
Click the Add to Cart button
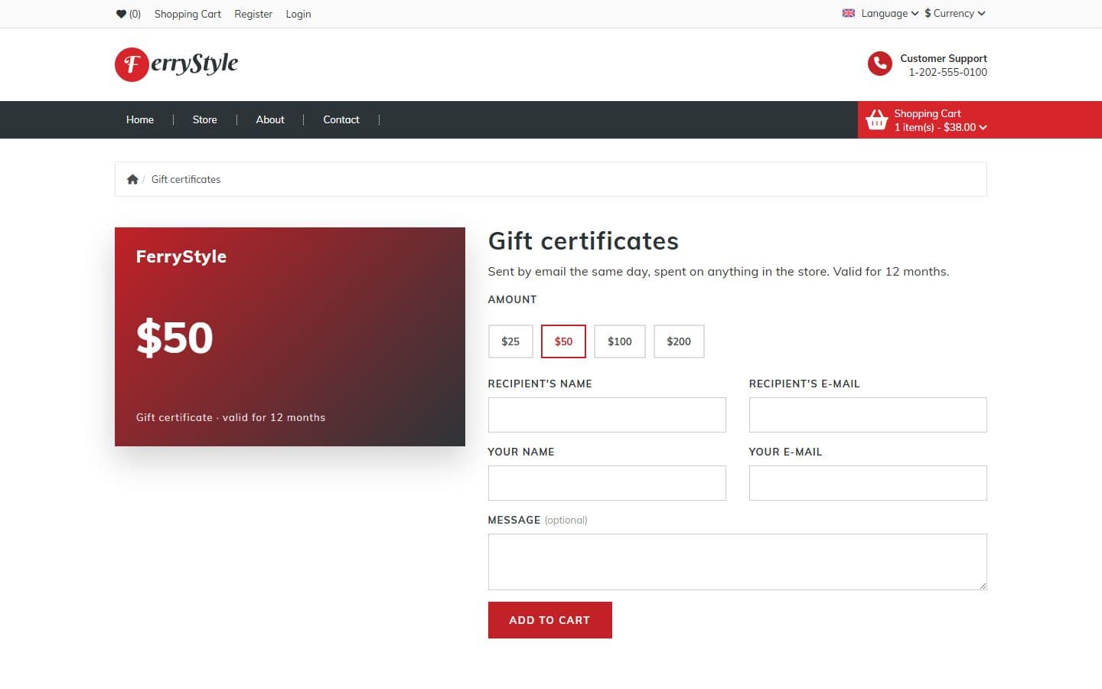click(x=550, y=620)
